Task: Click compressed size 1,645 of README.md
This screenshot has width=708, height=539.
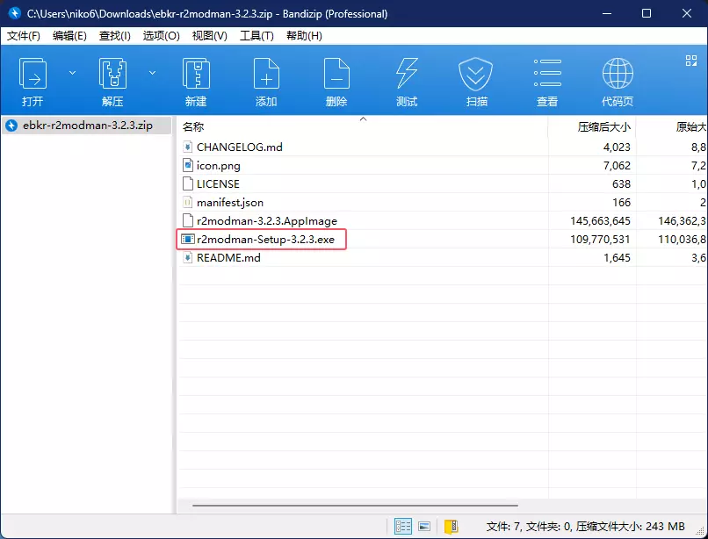Action: tap(617, 258)
